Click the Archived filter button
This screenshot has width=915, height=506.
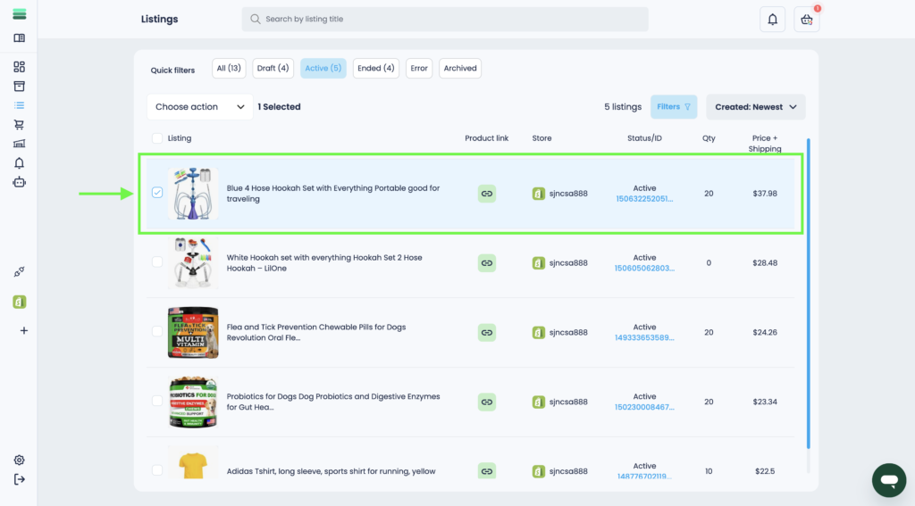point(460,69)
